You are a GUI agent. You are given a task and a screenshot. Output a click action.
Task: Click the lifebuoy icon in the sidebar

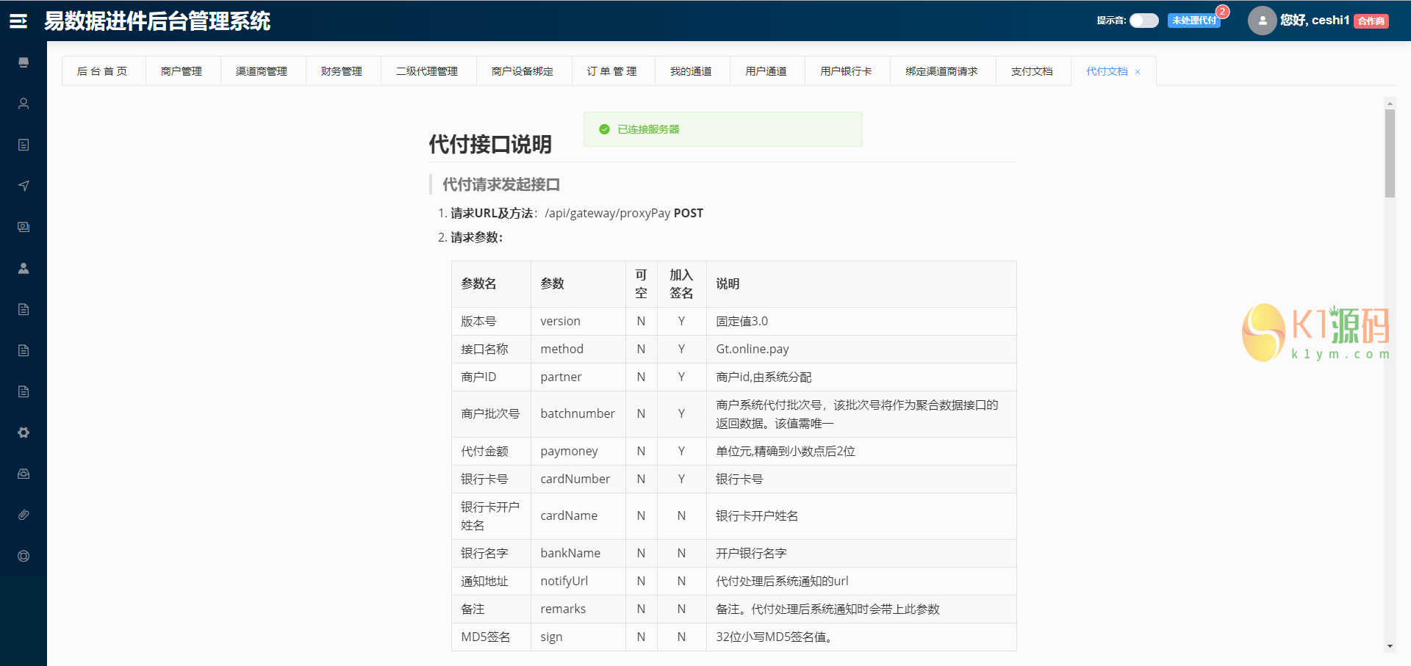[x=24, y=556]
